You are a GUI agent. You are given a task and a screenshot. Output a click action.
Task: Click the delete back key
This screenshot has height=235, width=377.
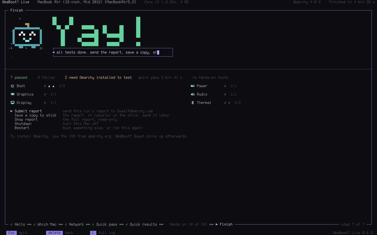(54, 233)
